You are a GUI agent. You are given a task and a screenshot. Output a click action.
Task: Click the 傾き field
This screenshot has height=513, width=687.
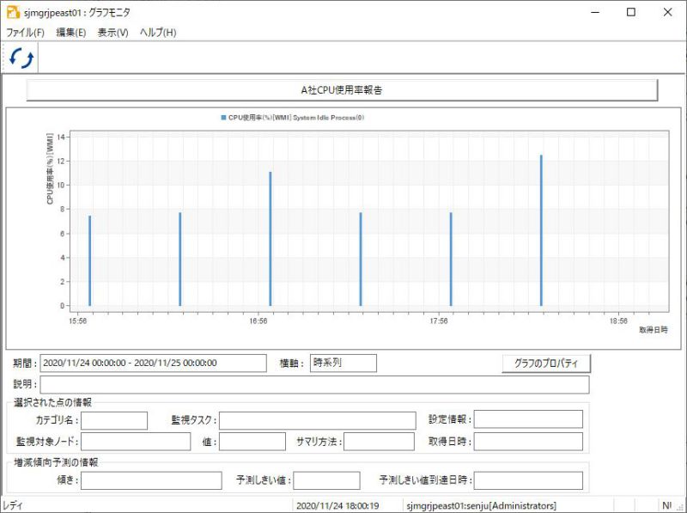(151, 480)
